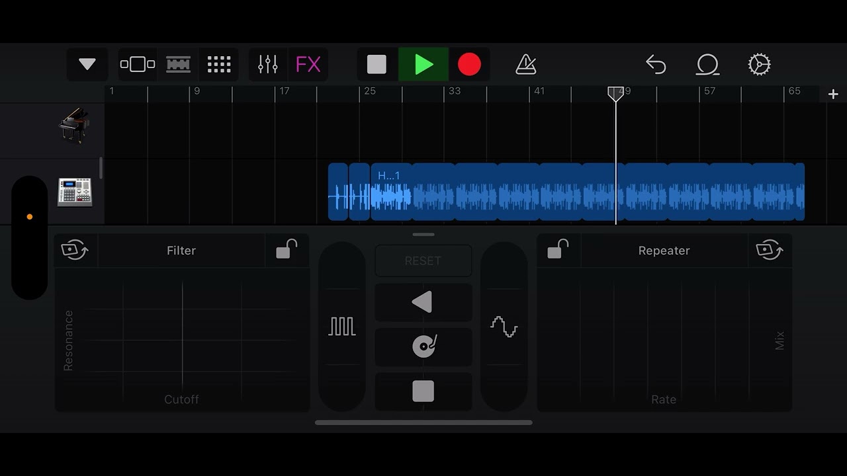The height and width of the screenshot is (476, 847).
Task: Open the Filter effect selector
Action: [x=181, y=251]
